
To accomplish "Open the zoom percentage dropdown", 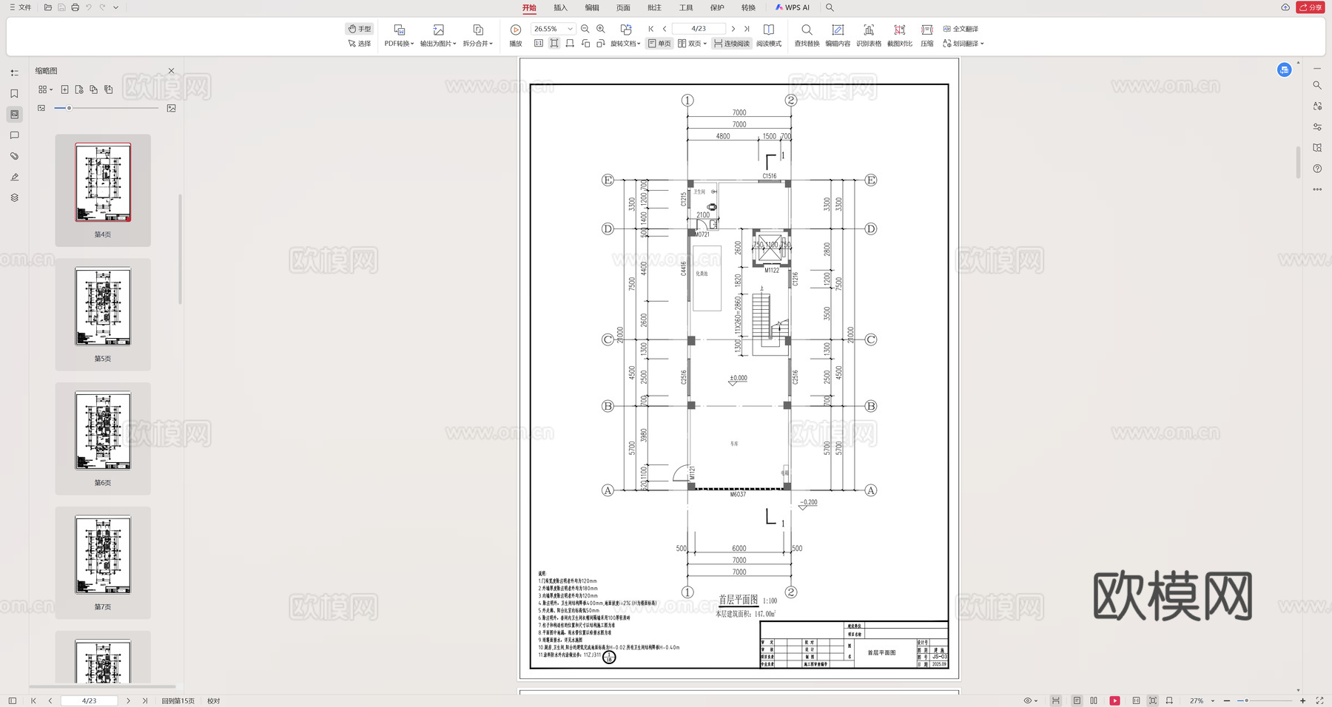I will click(570, 28).
